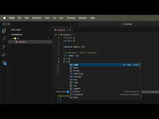Open the View menu
The width and height of the screenshot is (159, 119).
[47, 18]
